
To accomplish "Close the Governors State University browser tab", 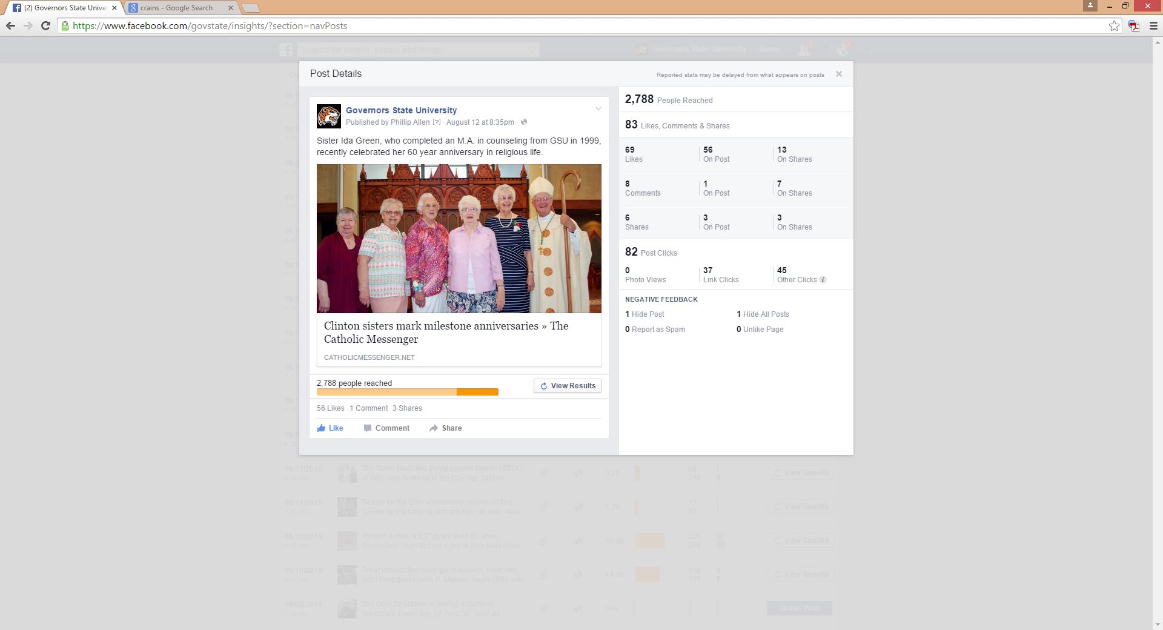I will (x=114, y=8).
